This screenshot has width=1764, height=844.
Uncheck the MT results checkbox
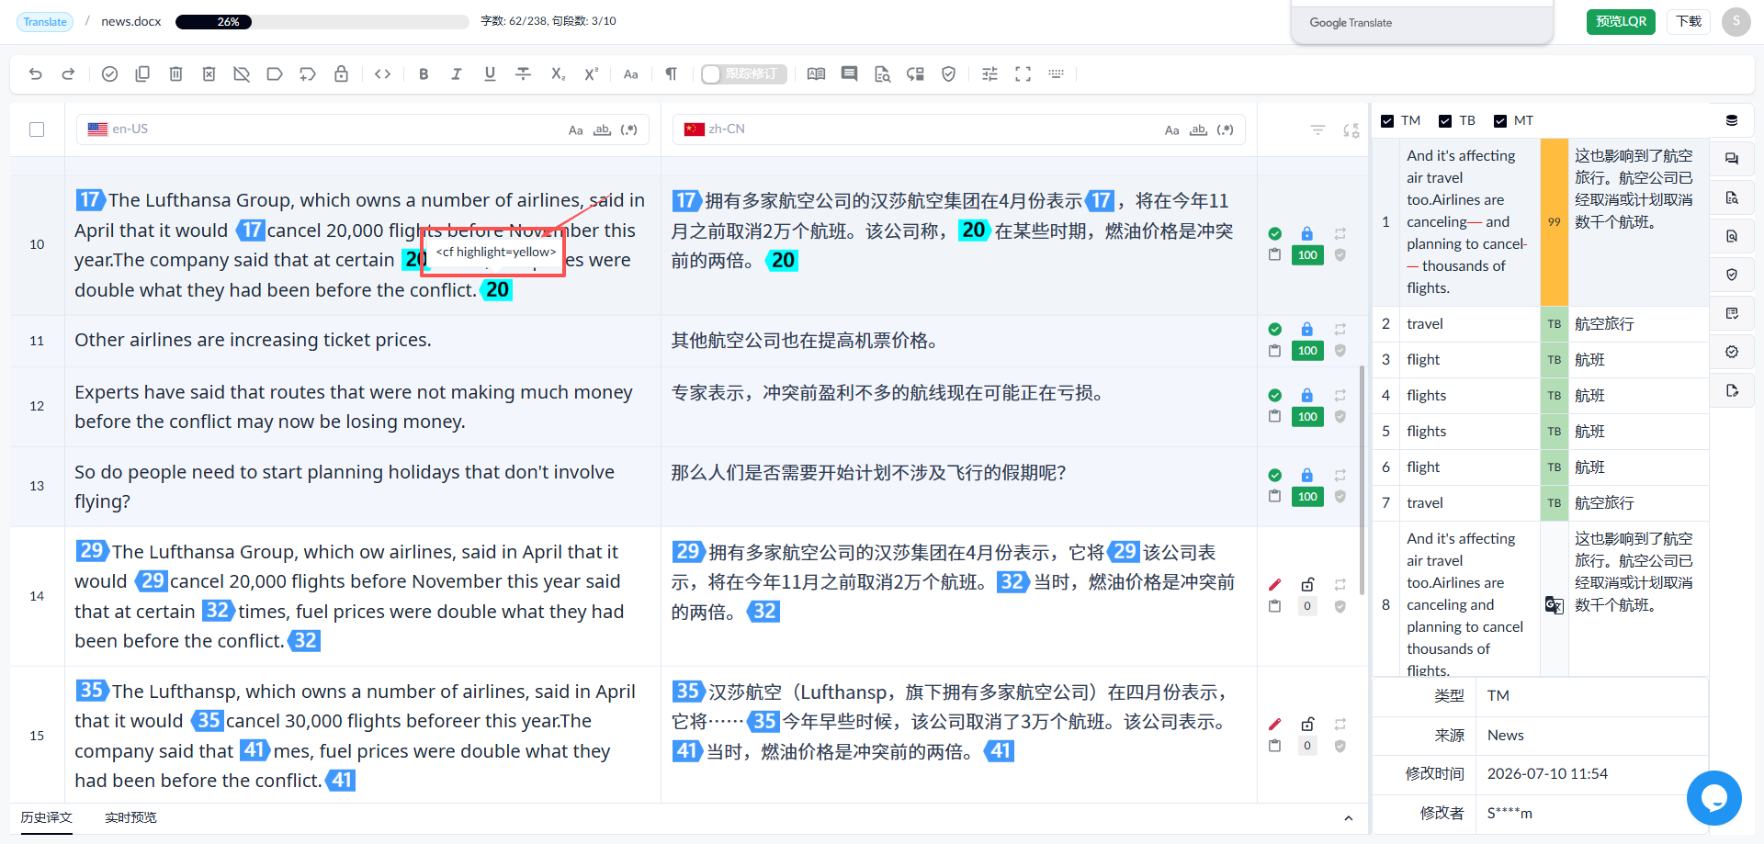tap(1500, 121)
